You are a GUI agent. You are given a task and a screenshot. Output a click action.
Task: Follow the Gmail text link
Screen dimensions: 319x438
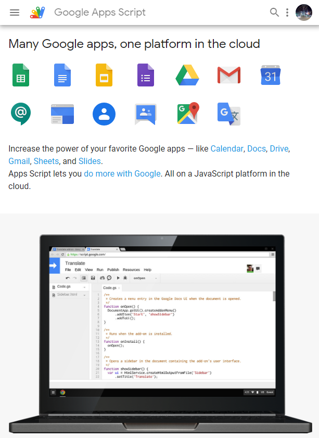tap(19, 161)
